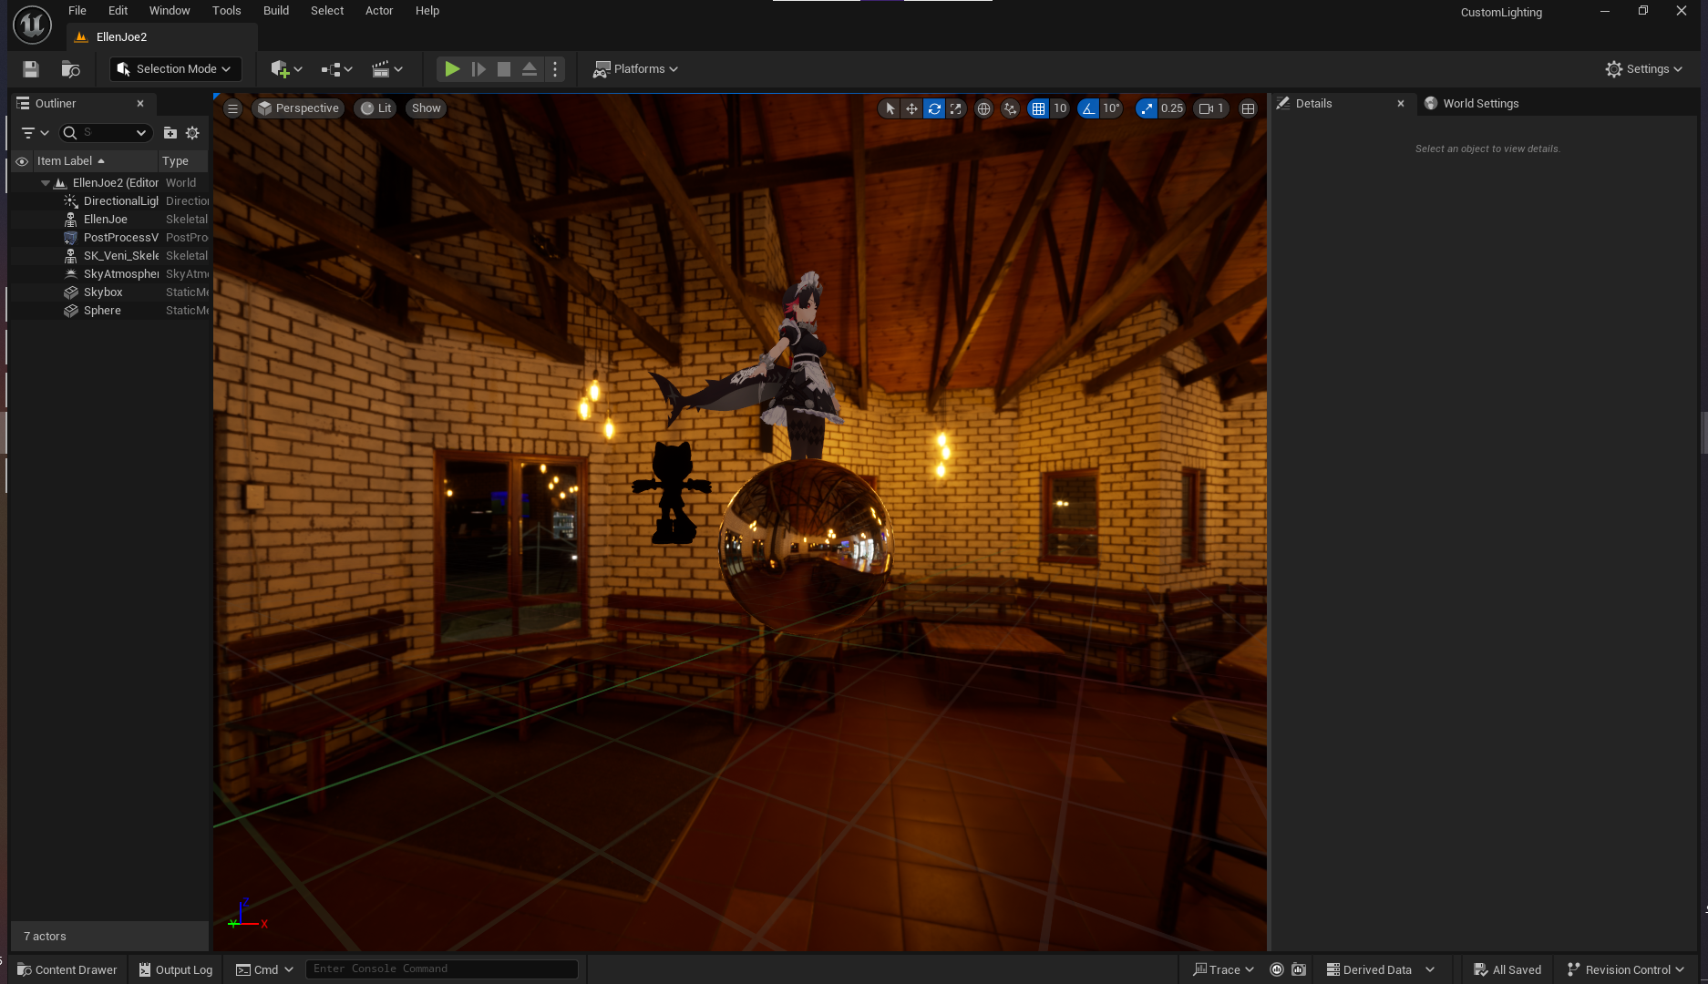This screenshot has width=1708, height=984.
Task: Open the Output Log
Action: 176,970
